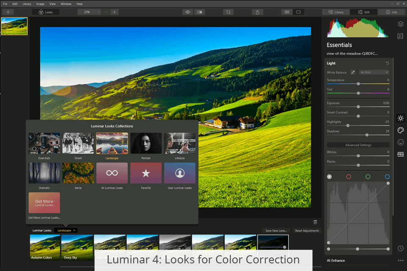Select the green curve channel
The height and width of the screenshot is (271, 407).
(368, 177)
